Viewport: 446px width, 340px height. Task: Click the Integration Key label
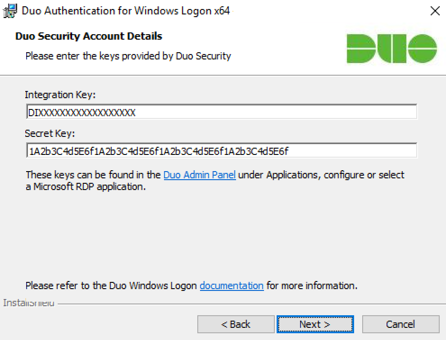(59, 95)
